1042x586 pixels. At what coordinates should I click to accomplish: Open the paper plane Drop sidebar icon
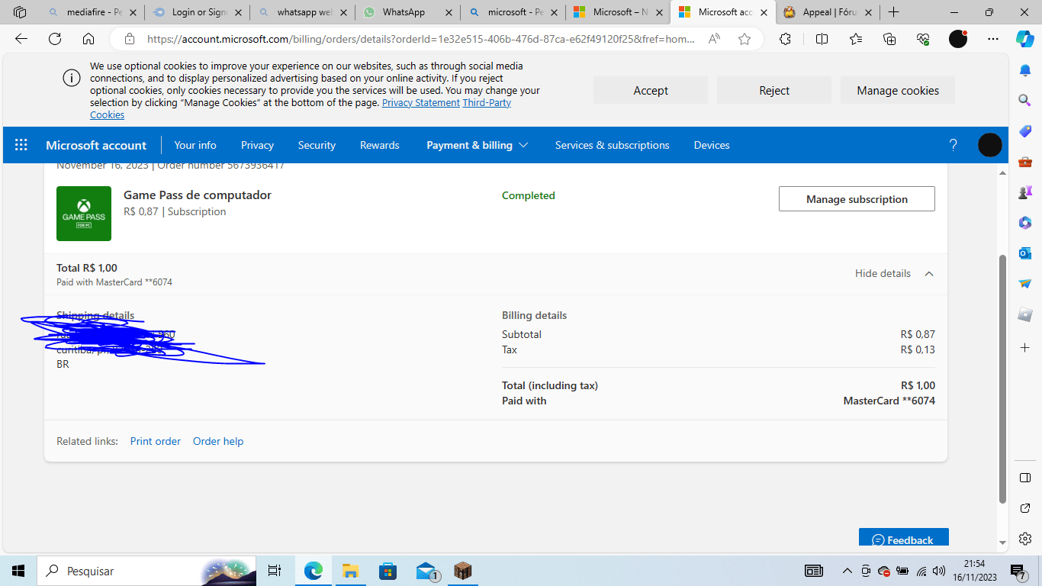click(1025, 283)
